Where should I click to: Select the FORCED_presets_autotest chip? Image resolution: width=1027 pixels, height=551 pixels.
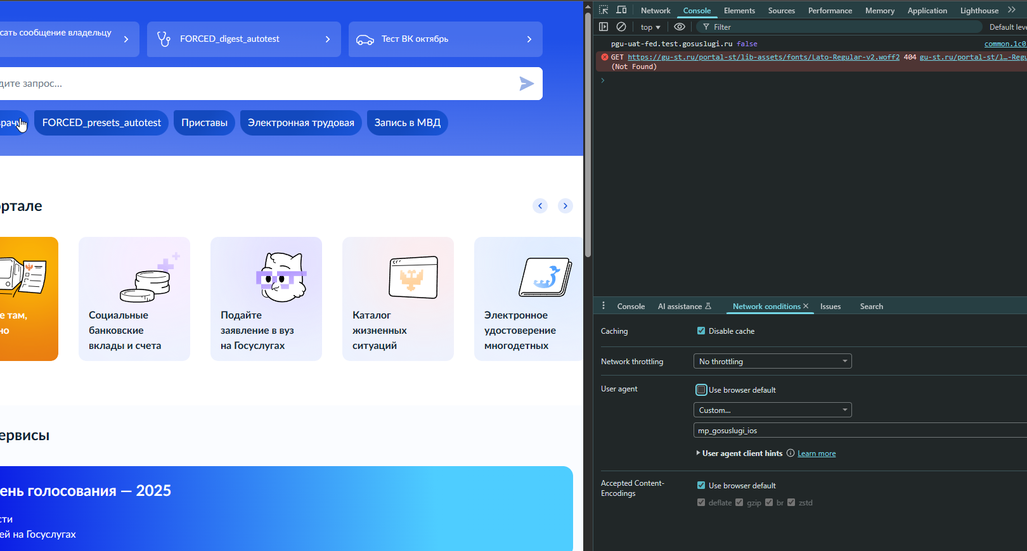101,123
